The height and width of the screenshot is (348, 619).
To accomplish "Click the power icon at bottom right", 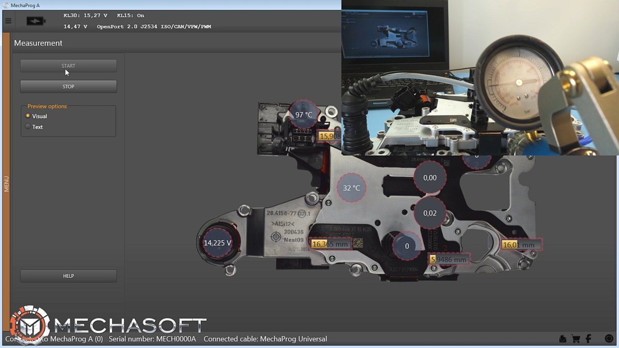I will click(x=609, y=339).
